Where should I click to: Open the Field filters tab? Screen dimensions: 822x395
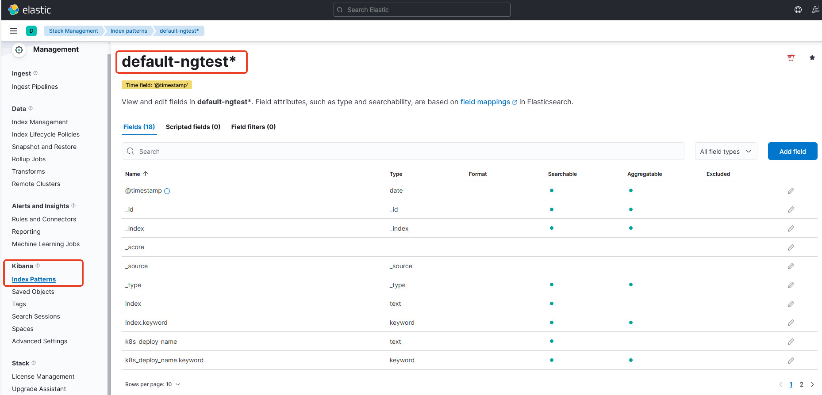pyautogui.click(x=253, y=127)
